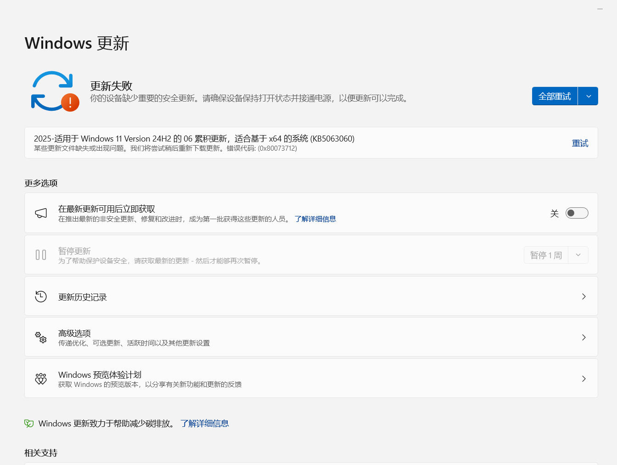Click 你的设备缺少重要的安全更新 message text

(x=249, y=98)
